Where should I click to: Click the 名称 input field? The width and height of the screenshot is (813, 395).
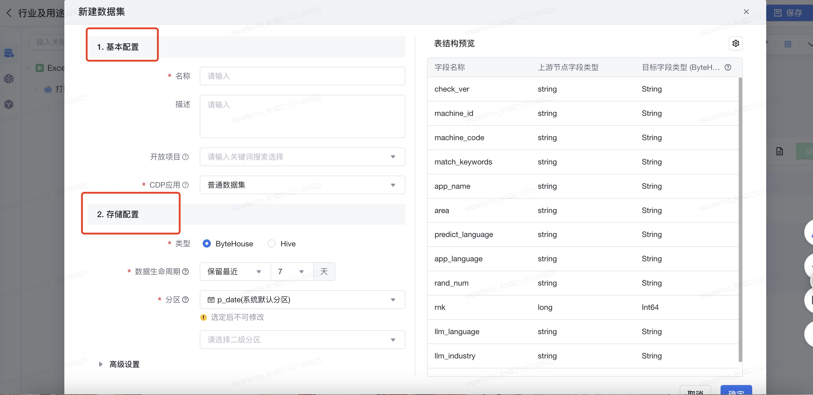pos(302,76)
